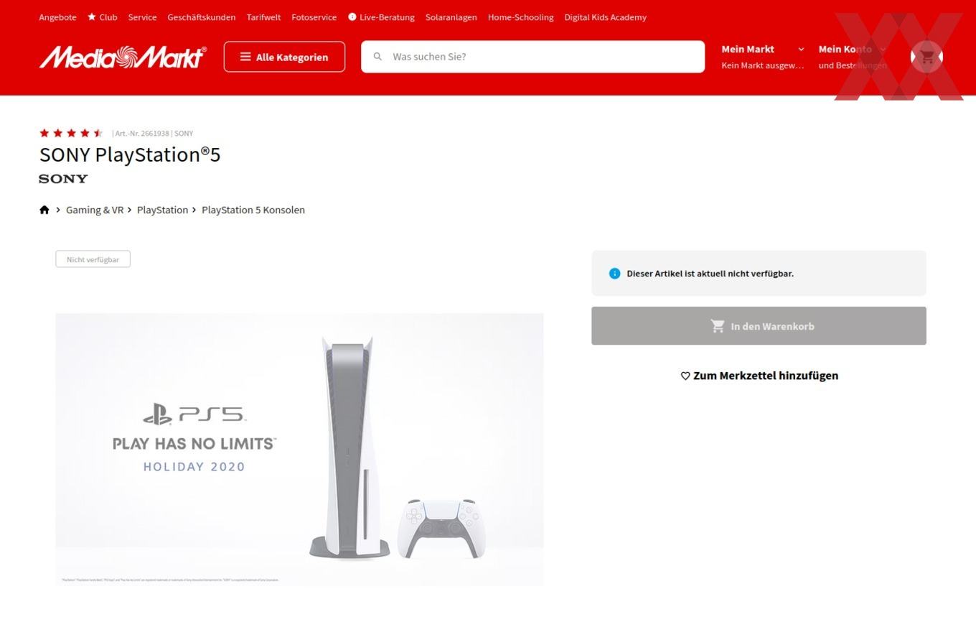The height and width of the screenshot is (617, 976).
Task: Click the blue info icon in availability notice
Action: pos(614,273)
